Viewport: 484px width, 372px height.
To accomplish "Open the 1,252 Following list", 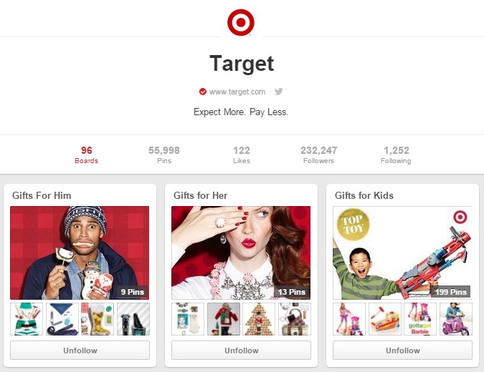I will point(396,155).
